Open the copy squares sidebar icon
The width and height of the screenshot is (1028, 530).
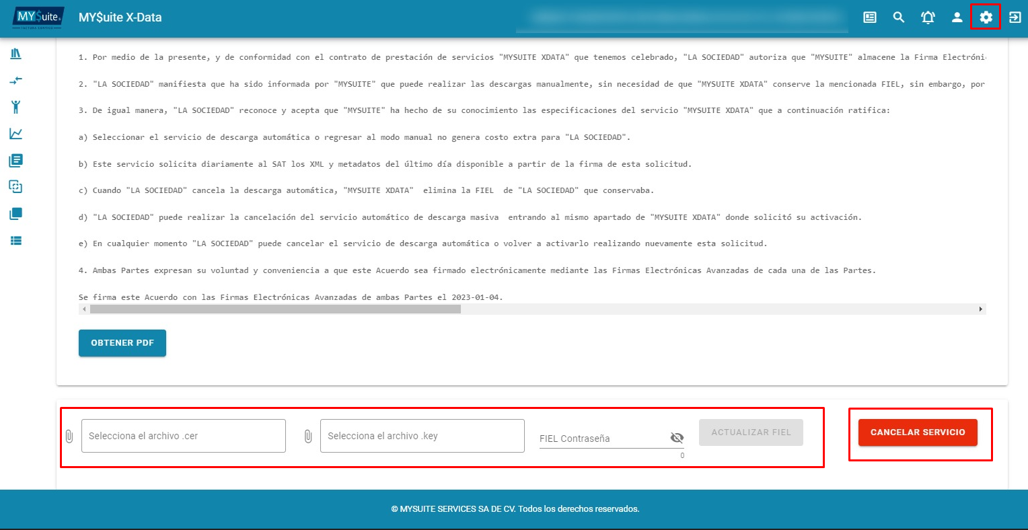(16, 187)
